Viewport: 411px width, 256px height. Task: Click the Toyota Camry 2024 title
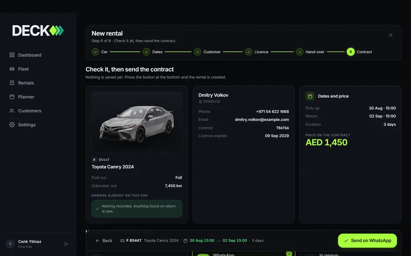click(x=113, y=167)
